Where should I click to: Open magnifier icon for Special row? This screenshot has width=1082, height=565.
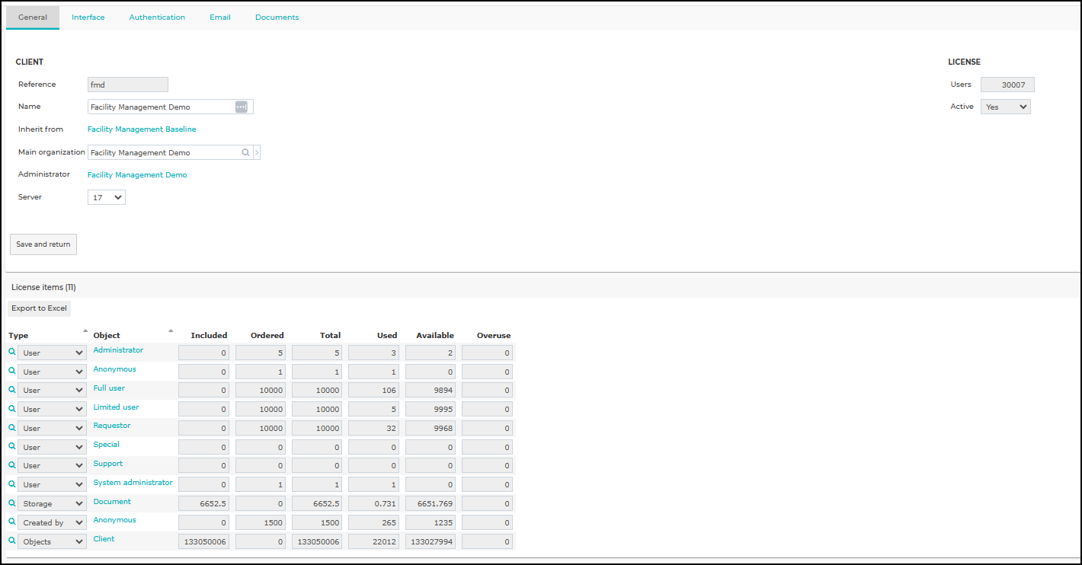coord(12,446)
